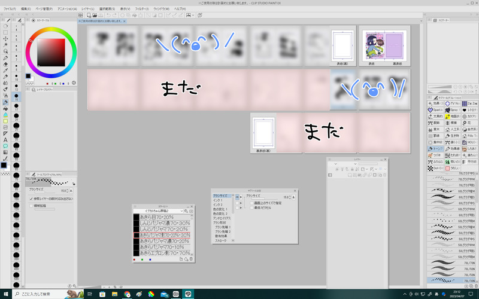This screenshot has height=299, width=479.
Task: Select the Eyedropper tool
Action: (x=5, y=71)
